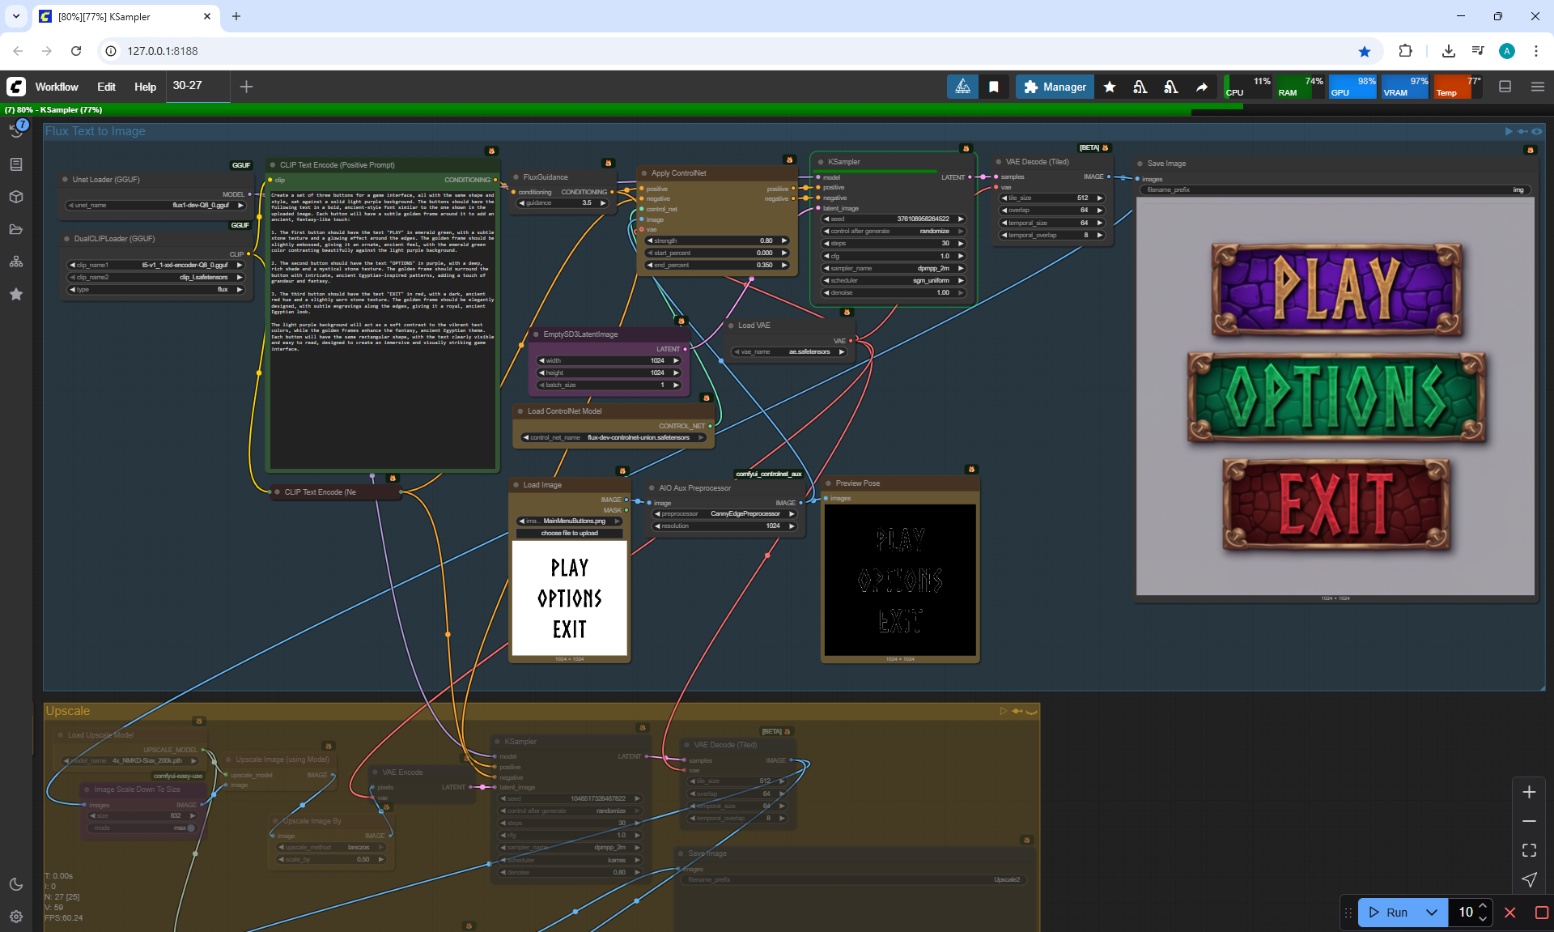The width and height of the screenshot is (1554, 932).
Task: Open the browser tab search chevron
Action: pyautogui.click(x=15, y=16)
